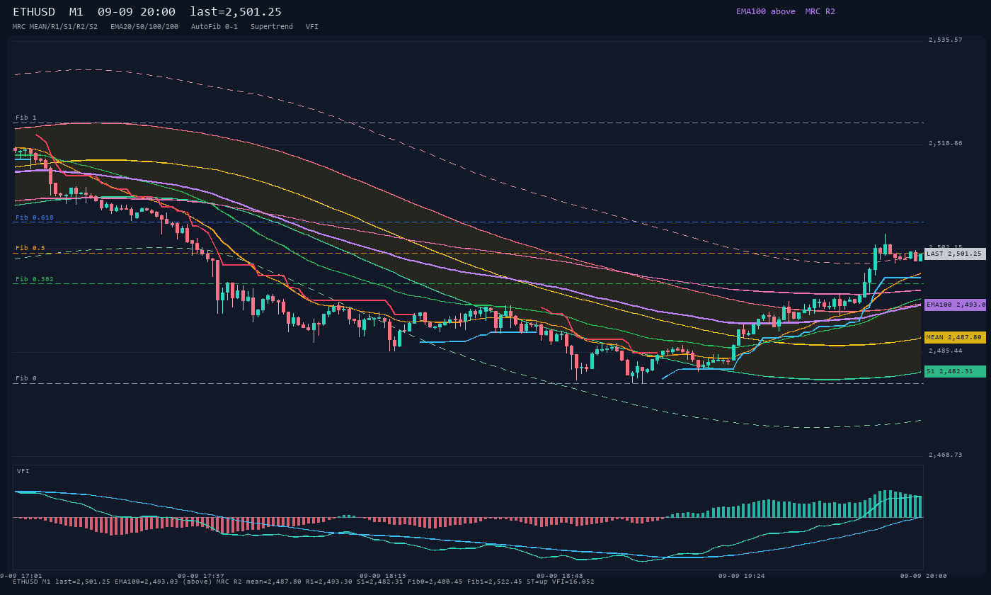The image size is (991, 595).
Task: Click the 09-09 17:37 time axis label
Action: (x=201, y=576)
